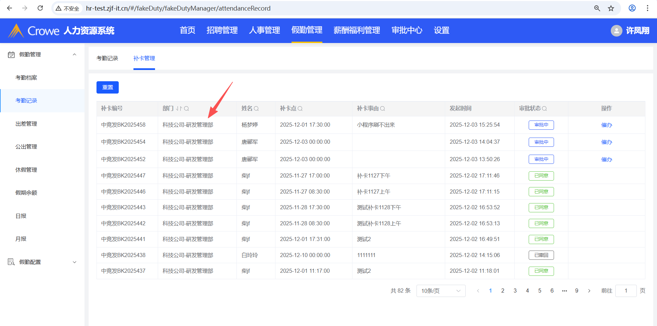Open 审批中心 in the top navigation
The height and width of the screenshot is (326, 657).
click(407, 30)
